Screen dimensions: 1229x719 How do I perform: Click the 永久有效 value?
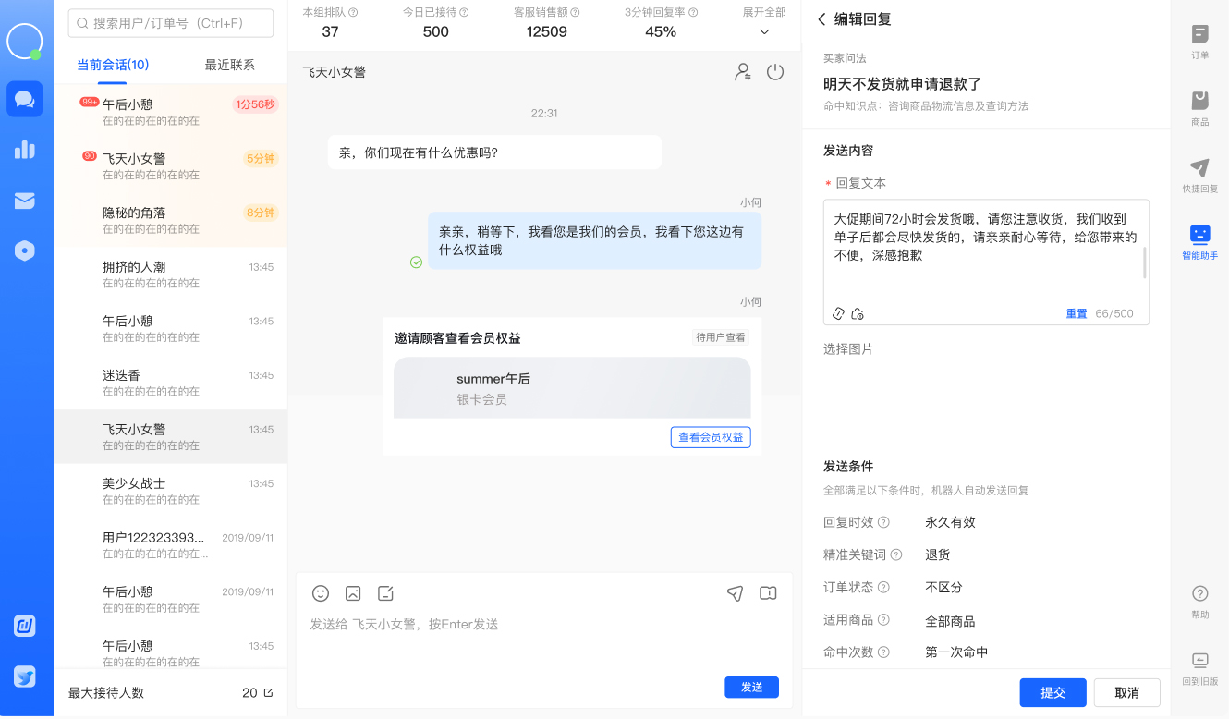tap(950, 522)
